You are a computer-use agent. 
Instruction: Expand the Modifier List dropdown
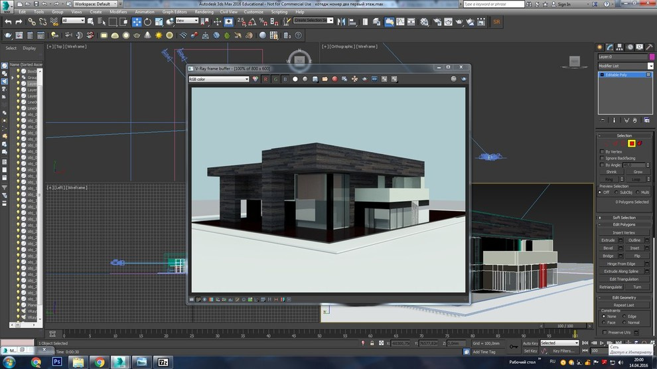pos(624,66)
